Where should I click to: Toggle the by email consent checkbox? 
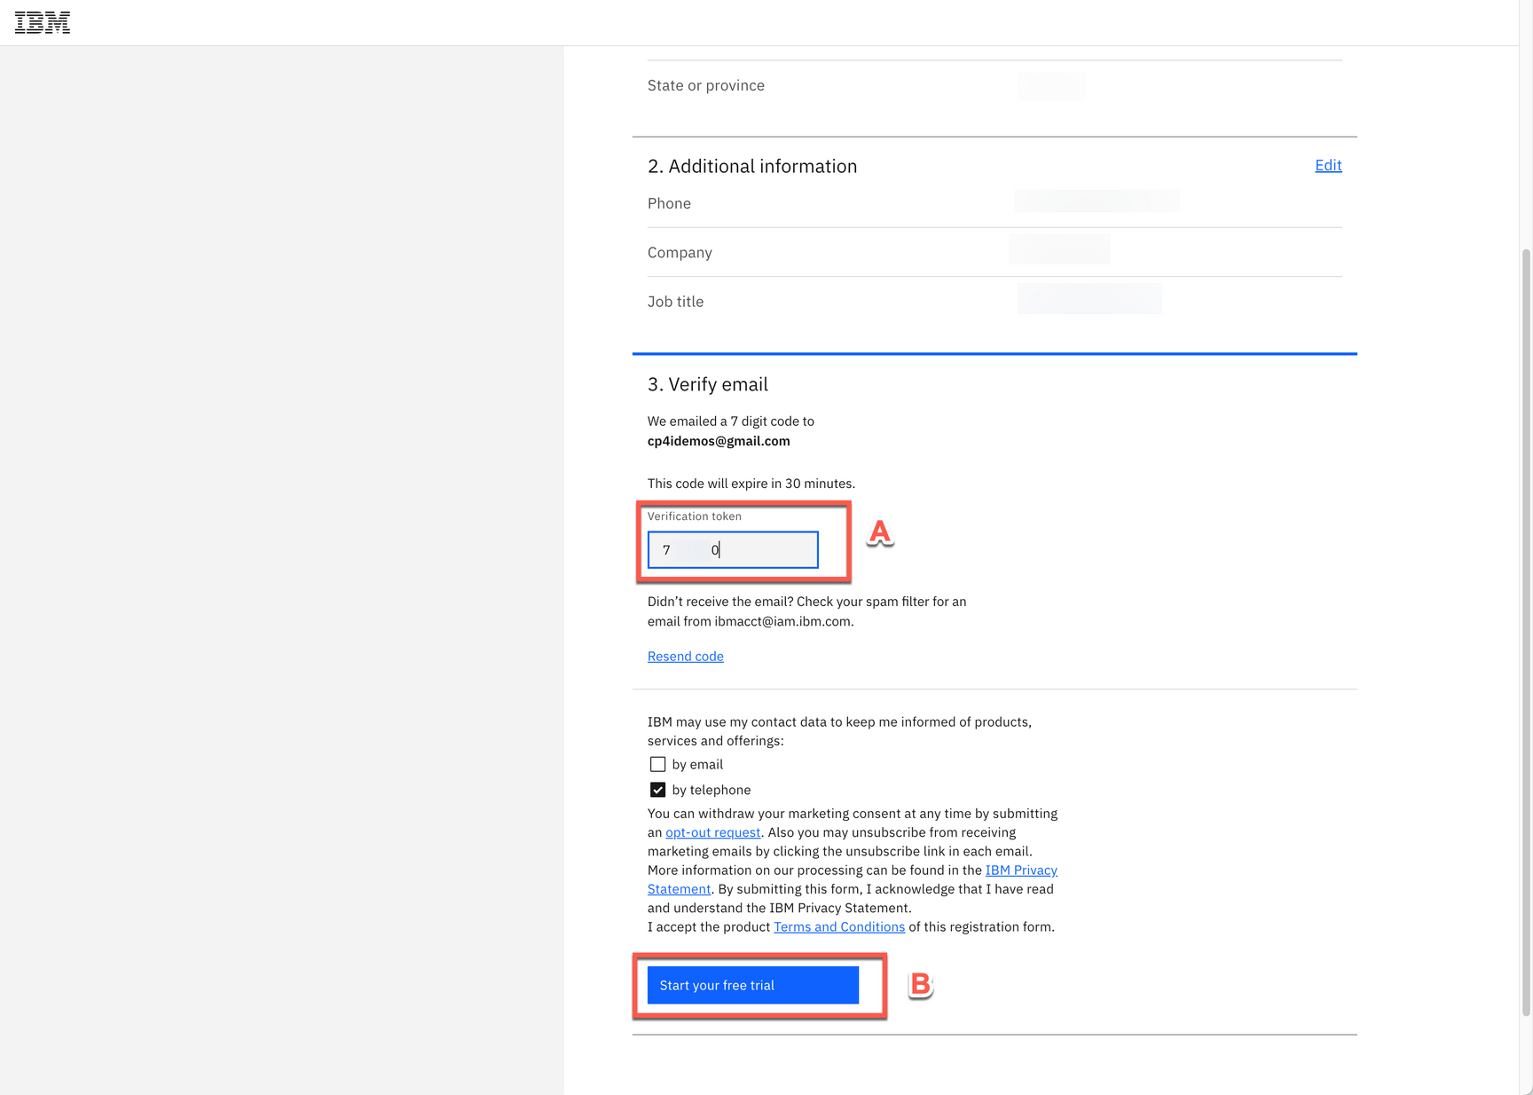pos(657,764)
